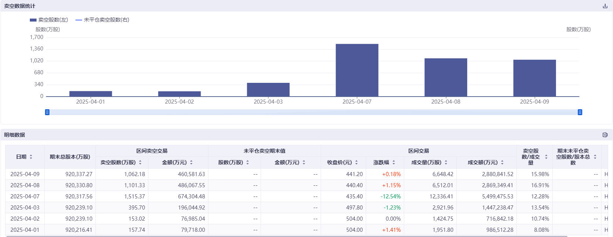Click the right handle of chart range slider

[580, 112]
